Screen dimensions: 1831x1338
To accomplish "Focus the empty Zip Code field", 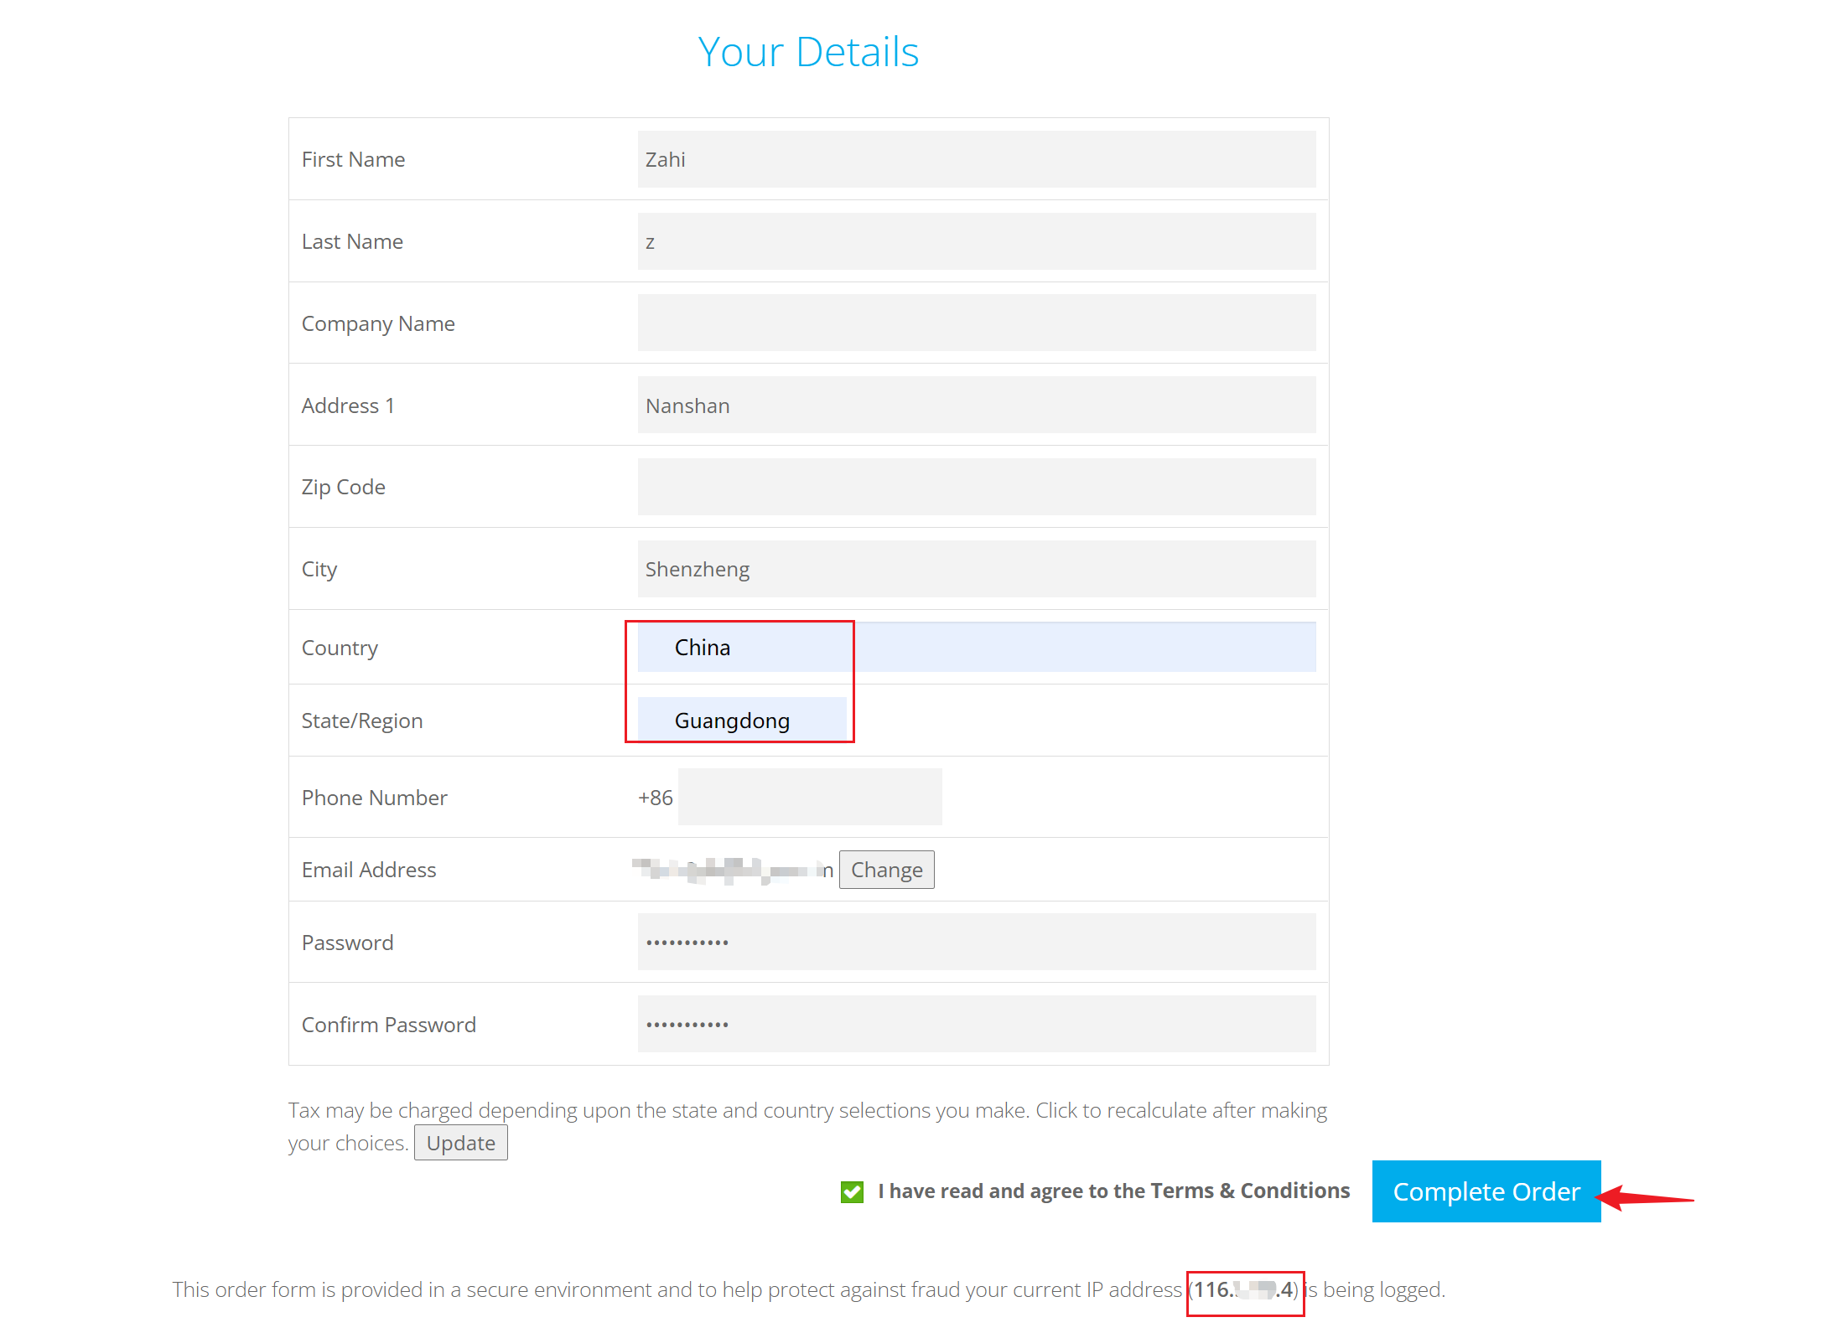I will tap(976, 487).
